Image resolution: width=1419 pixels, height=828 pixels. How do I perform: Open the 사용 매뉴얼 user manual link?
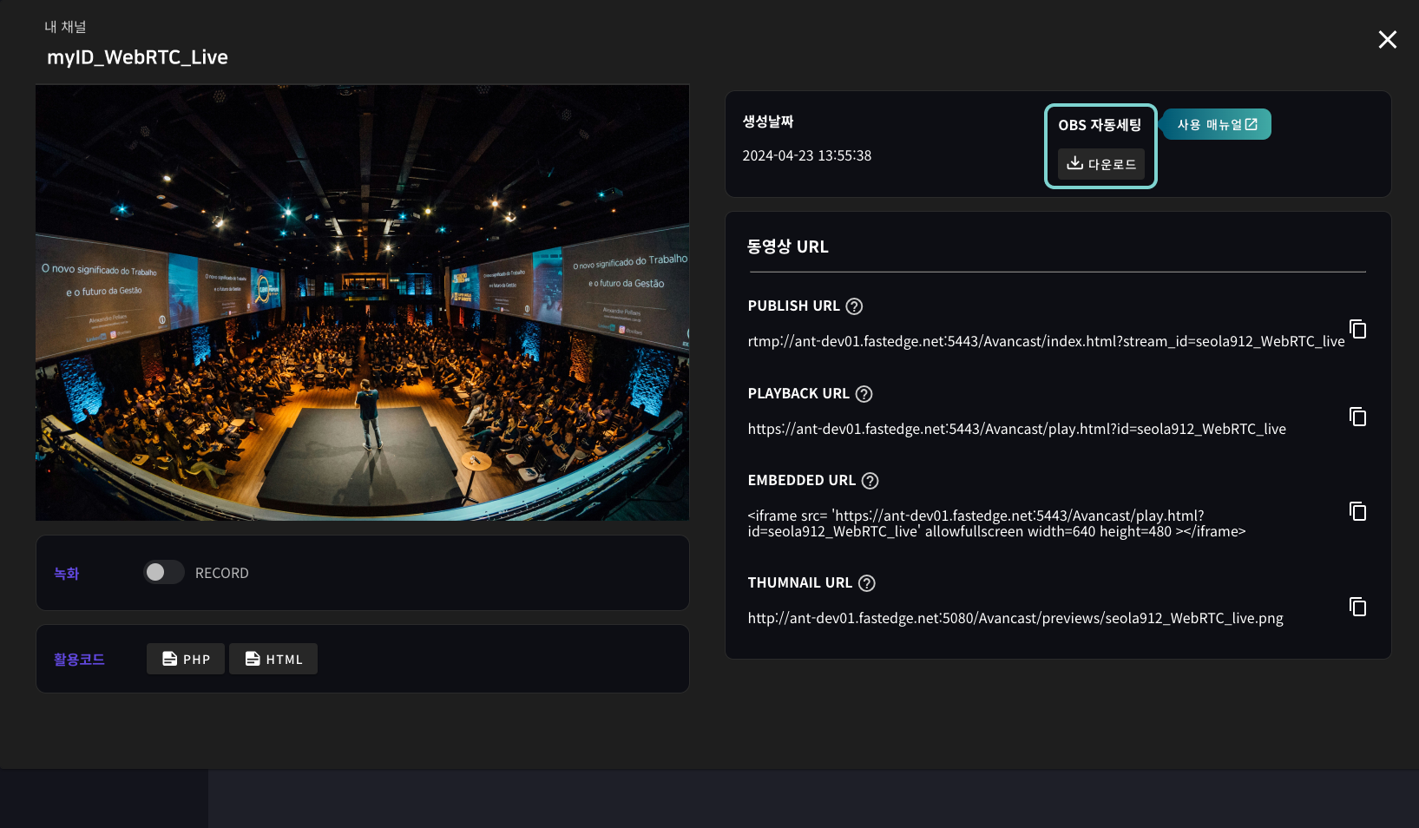pyautogui.click(x=1217, y=125)
